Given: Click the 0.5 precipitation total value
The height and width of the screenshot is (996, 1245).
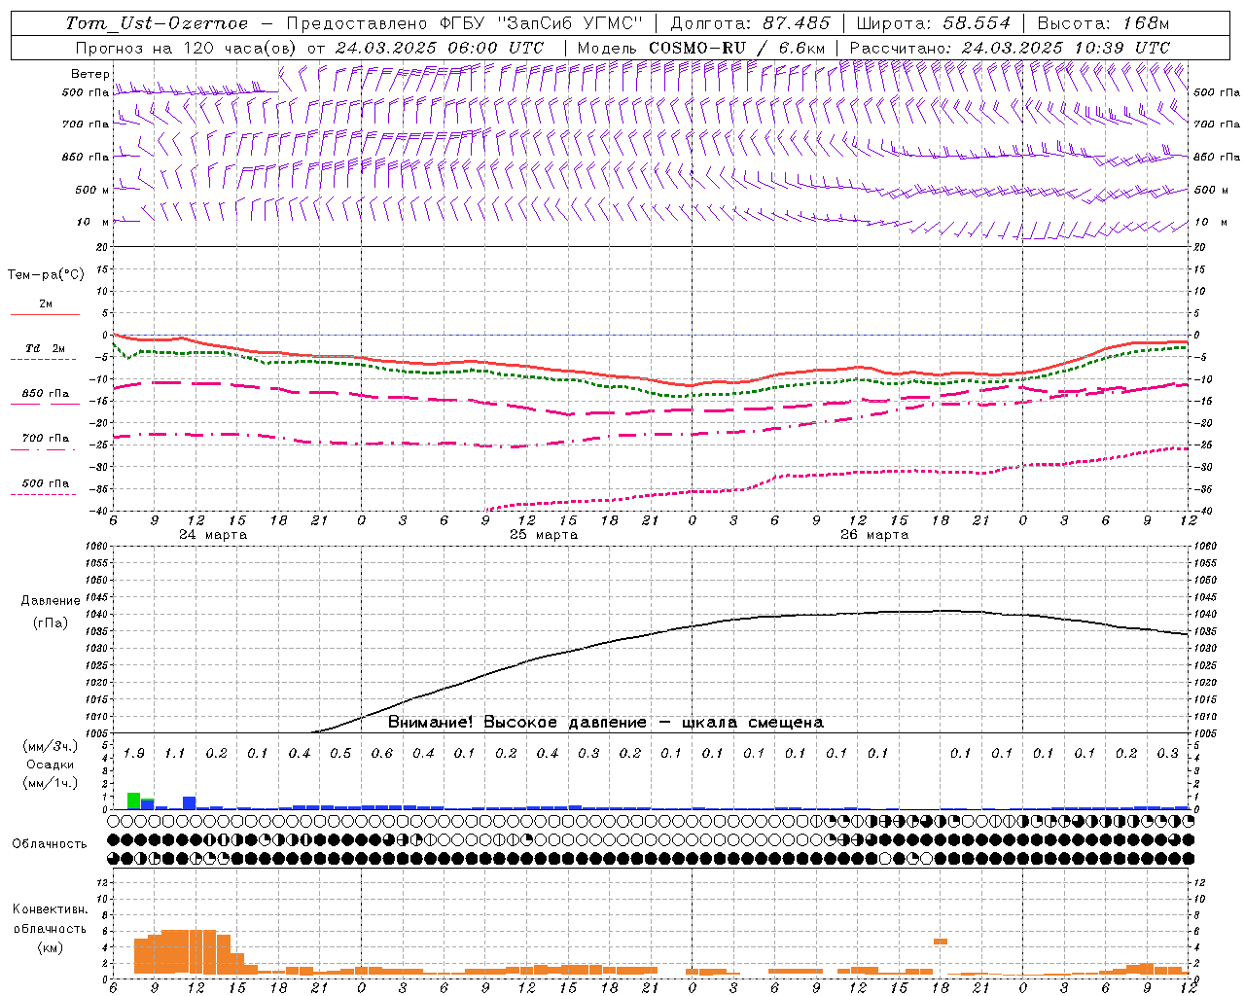Looking at the screenshot, I should click(x=340, y=754).
